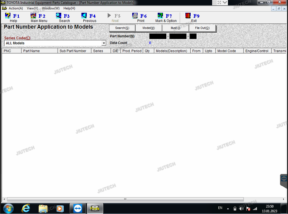Go back with F4 Previous

click(x=90, y=18)
